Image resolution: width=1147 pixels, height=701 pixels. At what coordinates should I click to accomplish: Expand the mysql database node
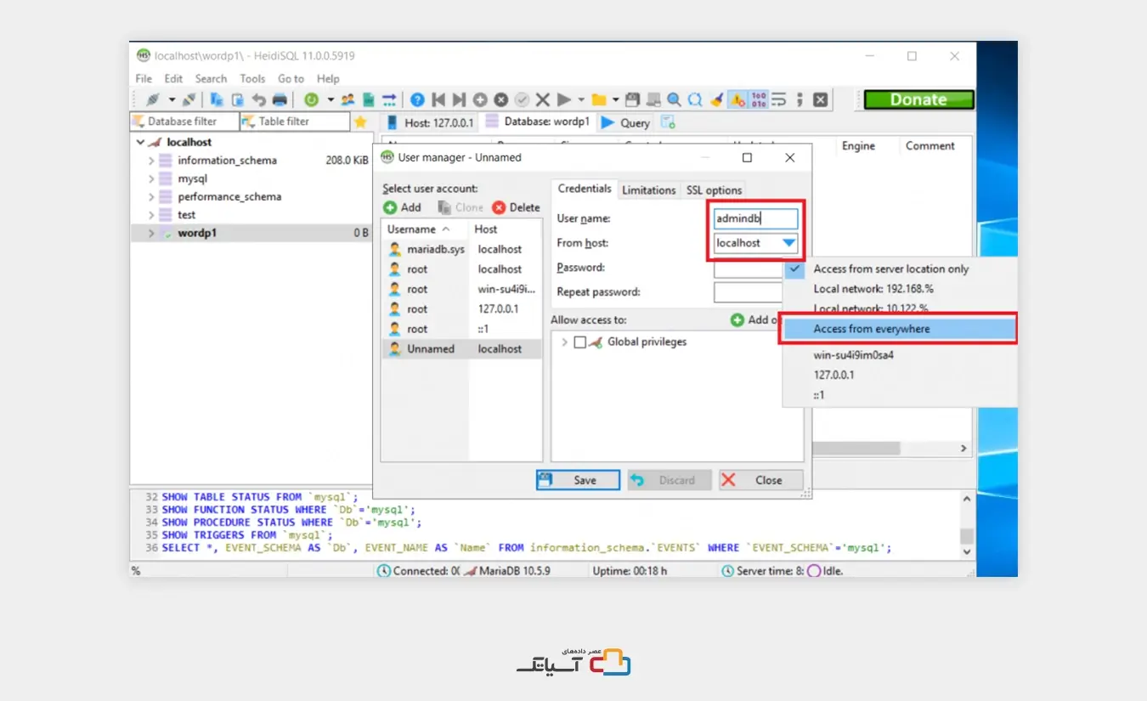pyautogui.click(x=151, y=178)
